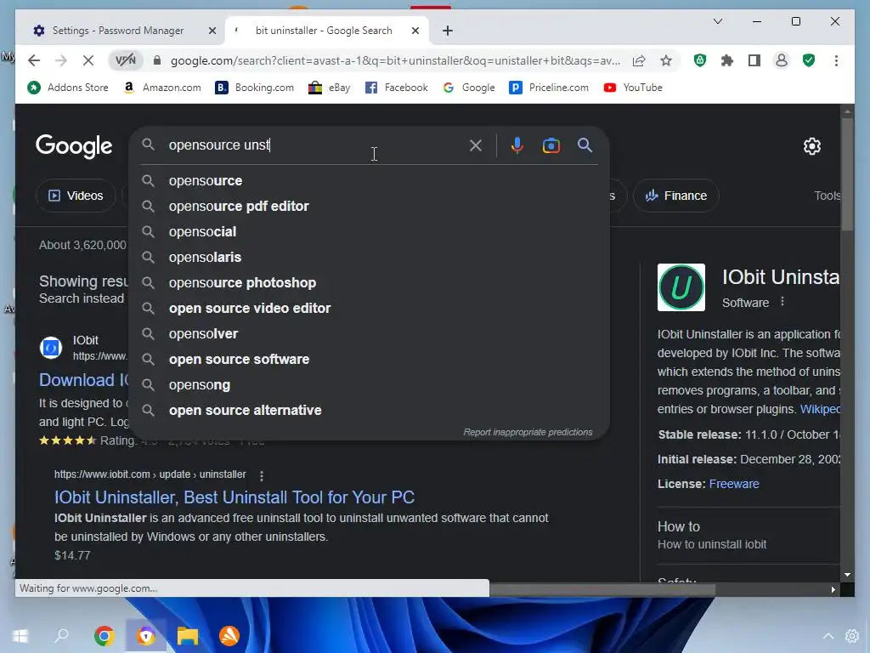Image resolution: width=870 pixels, height=653 pixels.
Task: Choose the 'opensolaris' suggestion
Action: (x=369, y=257)
